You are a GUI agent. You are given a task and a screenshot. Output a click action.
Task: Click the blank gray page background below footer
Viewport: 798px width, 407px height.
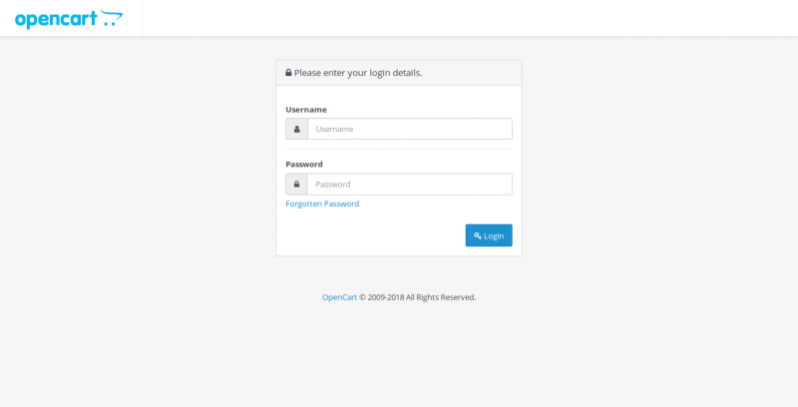tap(399, 359)
